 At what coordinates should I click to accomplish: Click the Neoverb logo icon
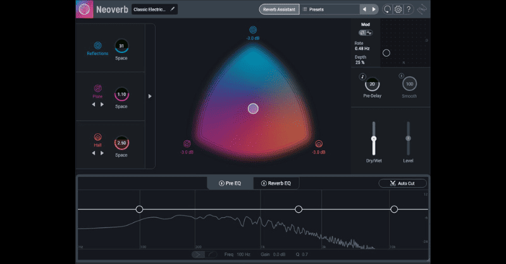point(84,9)
